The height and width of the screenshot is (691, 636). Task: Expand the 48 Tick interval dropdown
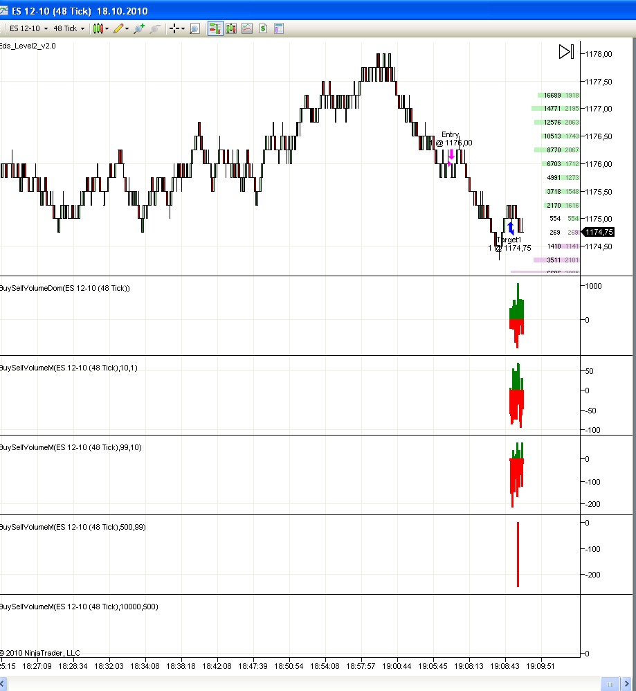[69, 28]
